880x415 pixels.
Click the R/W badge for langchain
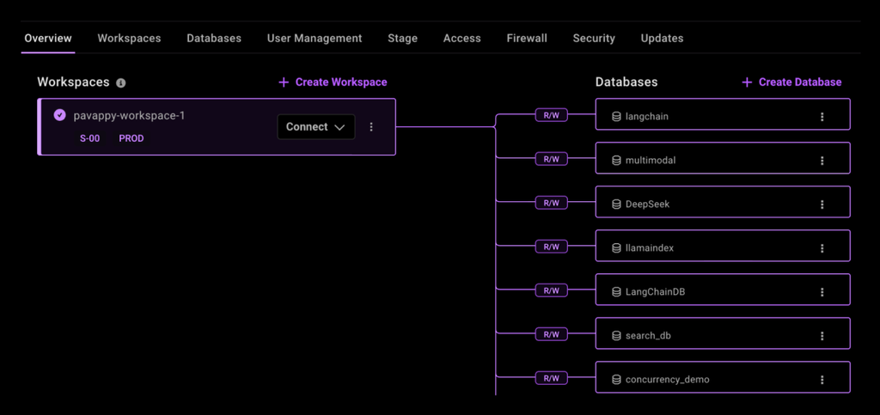(550, 115)
